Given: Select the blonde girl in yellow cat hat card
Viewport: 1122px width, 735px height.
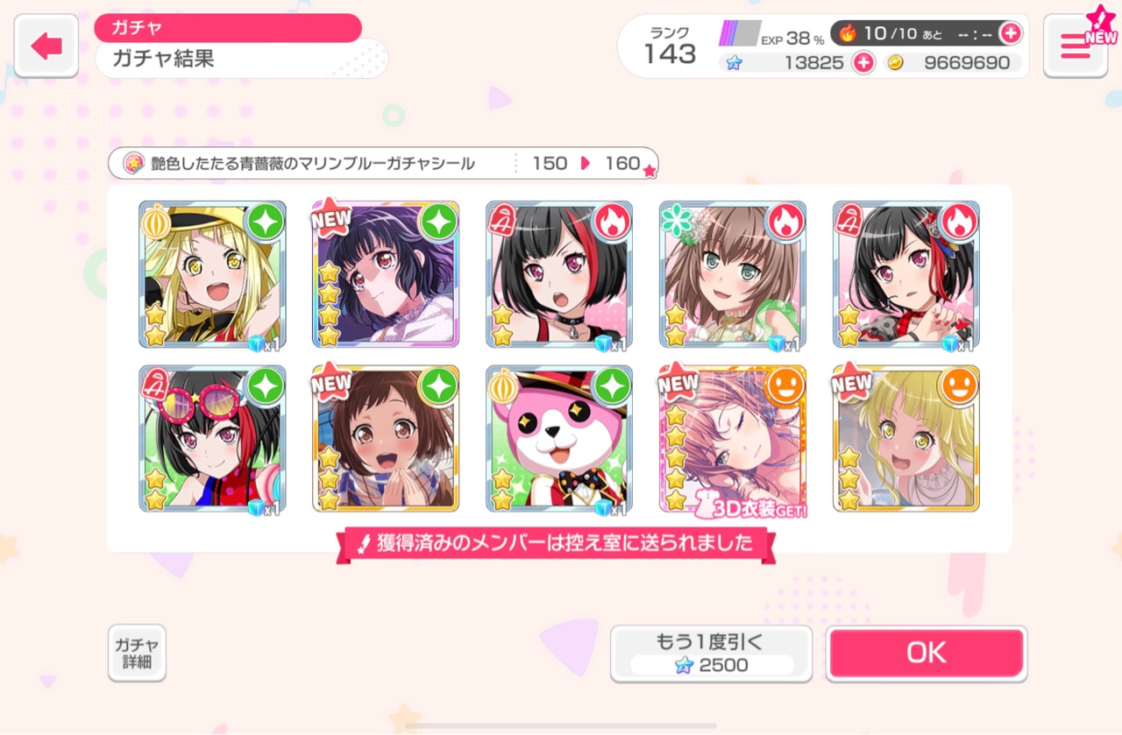Looking at the screenshot, I should coord(212,274).
